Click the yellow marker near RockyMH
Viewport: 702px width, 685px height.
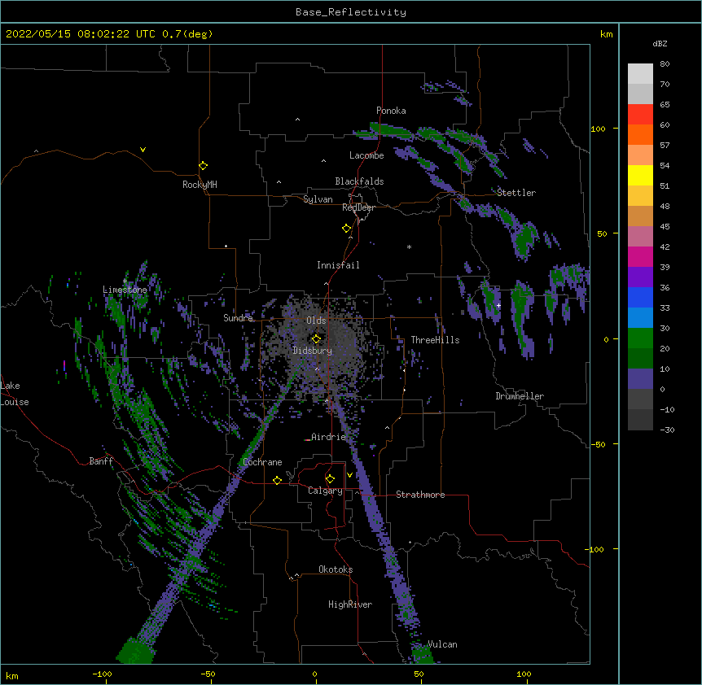[x=204, y=165]
